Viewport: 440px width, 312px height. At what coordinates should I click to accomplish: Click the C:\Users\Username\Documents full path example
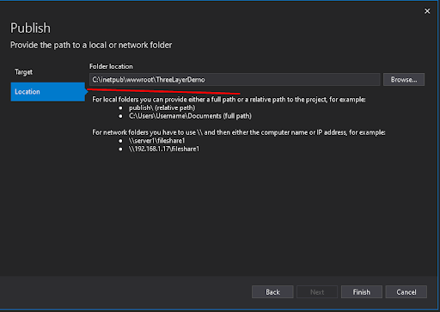pos(190,116)
